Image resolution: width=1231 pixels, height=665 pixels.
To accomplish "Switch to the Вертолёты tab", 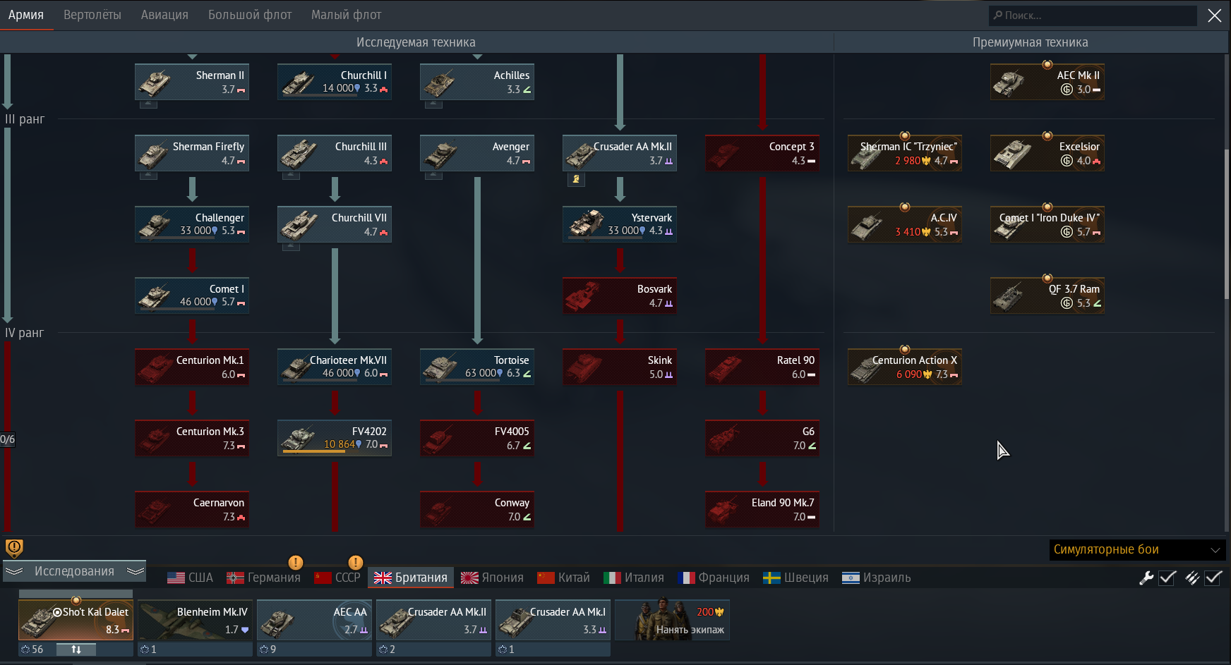I will (x=92, y=15).
